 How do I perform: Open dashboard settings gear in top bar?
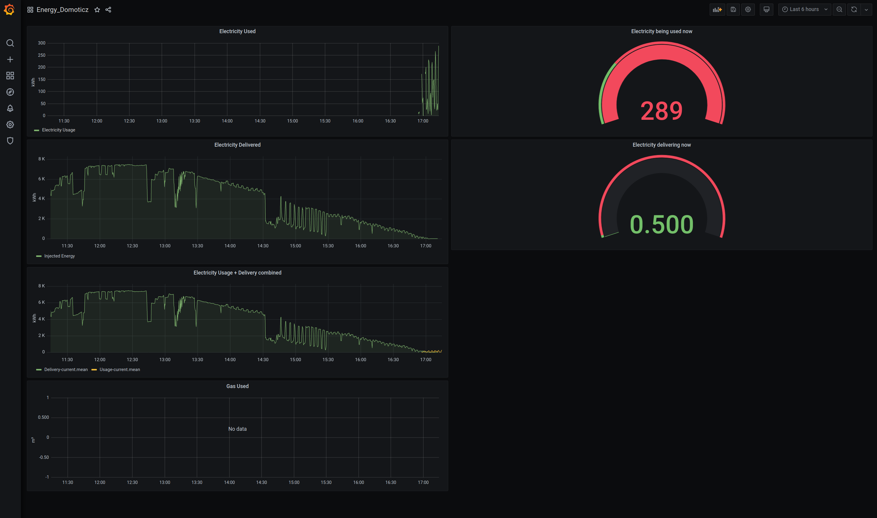(748, 10)
